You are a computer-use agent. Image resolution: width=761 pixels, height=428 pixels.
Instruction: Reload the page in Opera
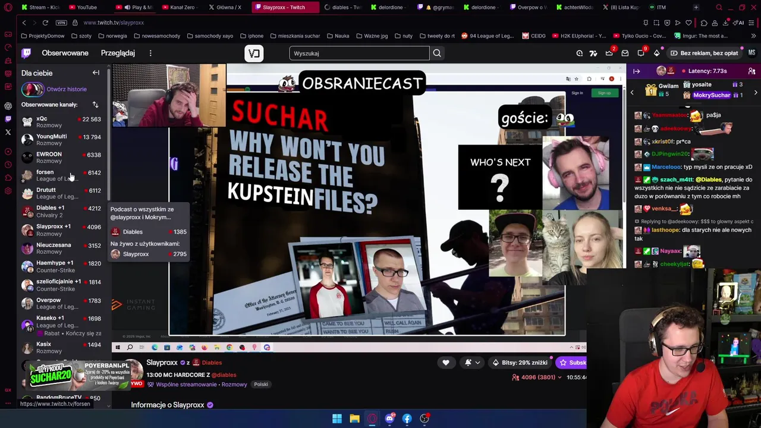point(45,23)
